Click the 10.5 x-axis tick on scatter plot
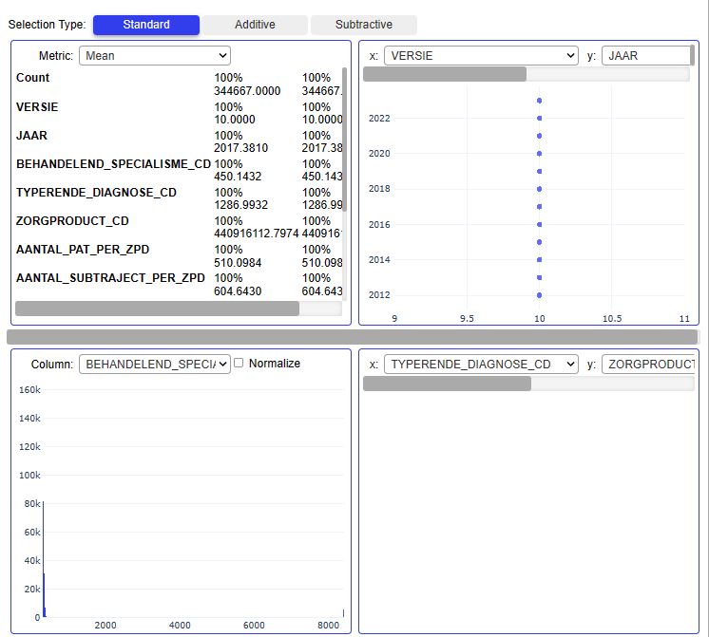Image resolution: width=709 pixels, height=637 pixels. click(612, 319)
